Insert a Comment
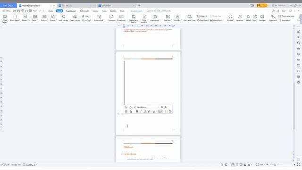The width and height of the screenshot is (302, 170). point(111,18)
